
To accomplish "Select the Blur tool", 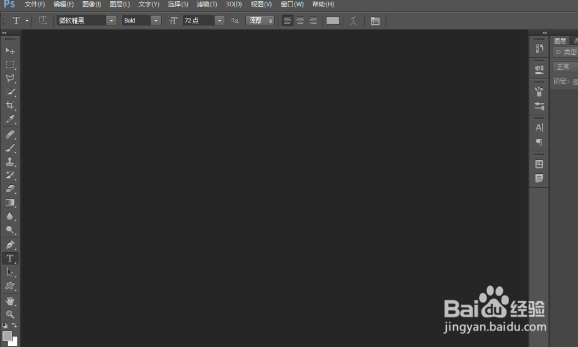I will tap(10, 217).
